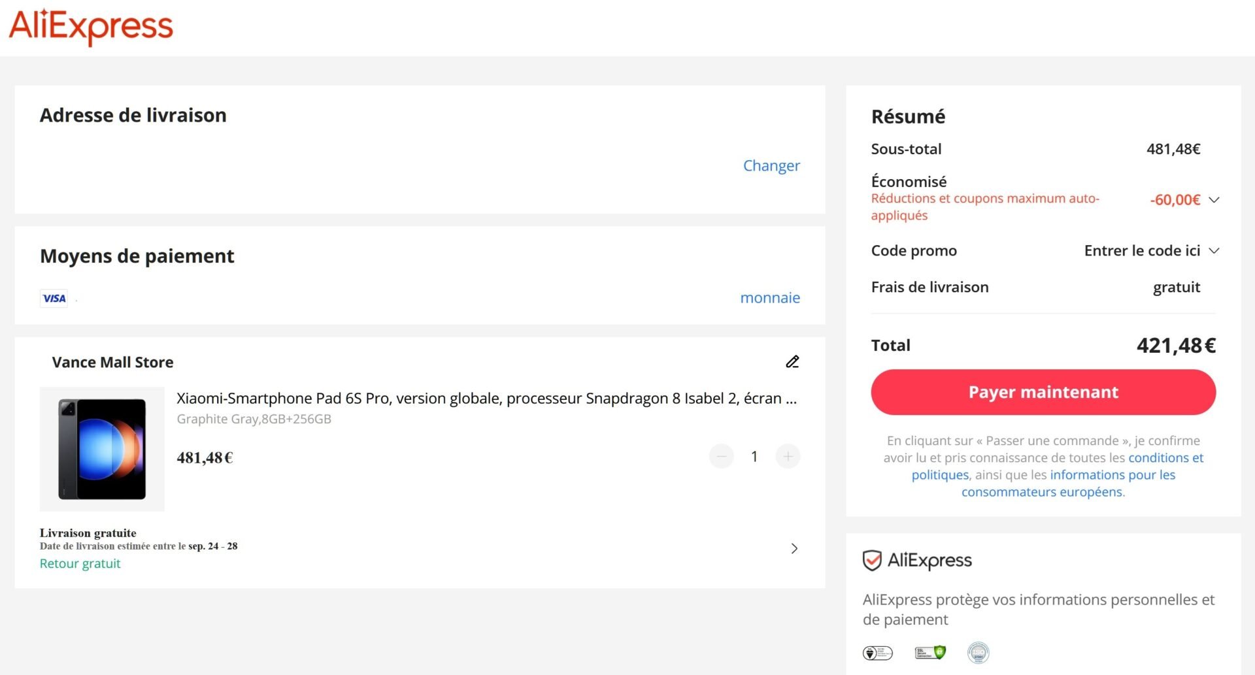Click the Changer address link
The height and width of the screenshot is (675, 1255).
tap(771, 165)
